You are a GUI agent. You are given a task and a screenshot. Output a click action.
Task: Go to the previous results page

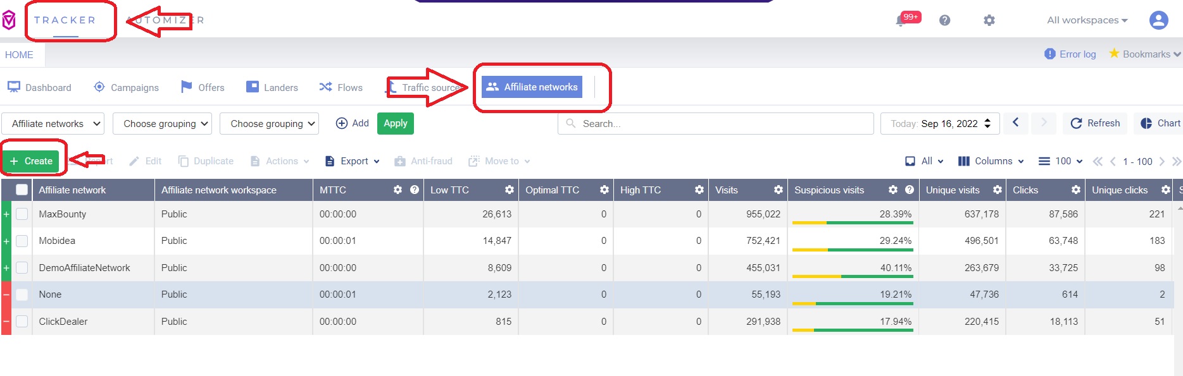(x=1113, y=162)
